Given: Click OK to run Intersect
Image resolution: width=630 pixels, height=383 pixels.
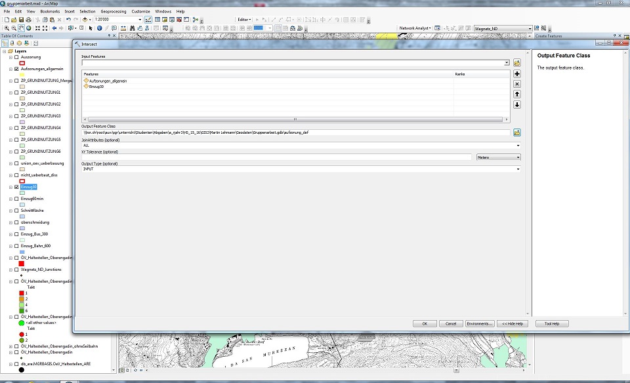Looking at the screenshot, I should point(425,323).
